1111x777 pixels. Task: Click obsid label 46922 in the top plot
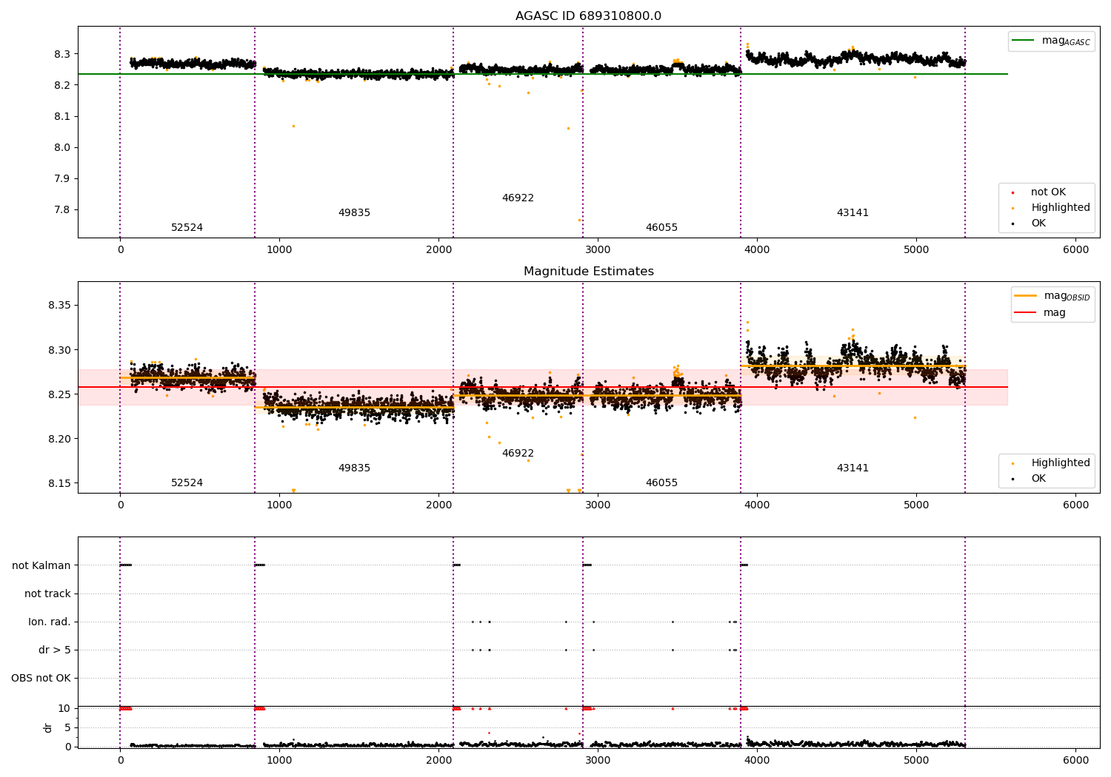point(518,198)
